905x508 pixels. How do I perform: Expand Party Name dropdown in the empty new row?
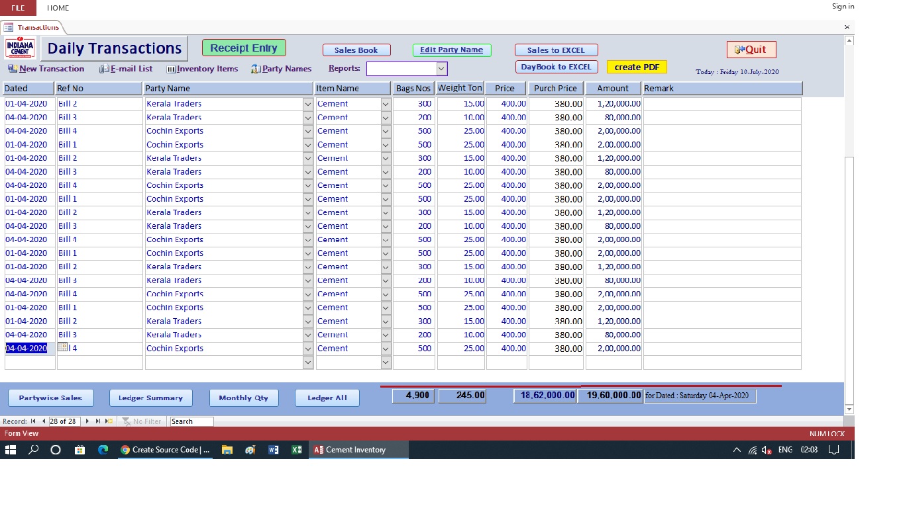coord(307,362)
